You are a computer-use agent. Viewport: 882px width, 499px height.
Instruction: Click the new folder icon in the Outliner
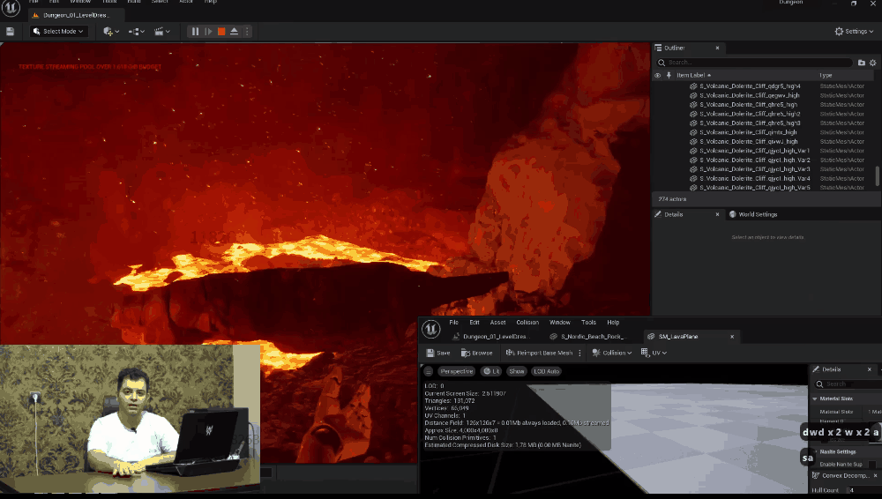pyautogui.click(x=862, y=63)
